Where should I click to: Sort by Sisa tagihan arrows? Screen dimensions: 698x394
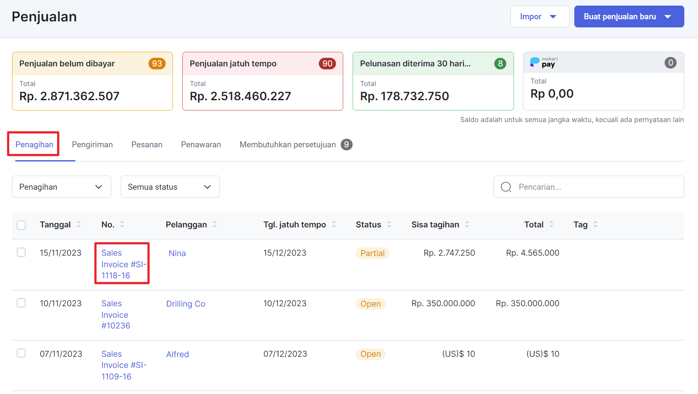pos(467,224)
